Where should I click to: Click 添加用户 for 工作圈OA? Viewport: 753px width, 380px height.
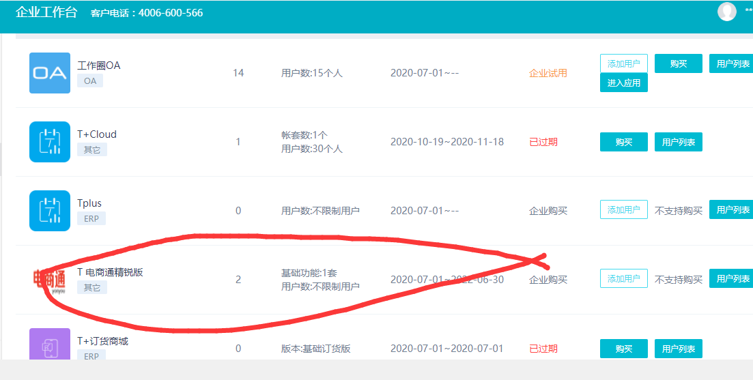click(x=624, y=64)
